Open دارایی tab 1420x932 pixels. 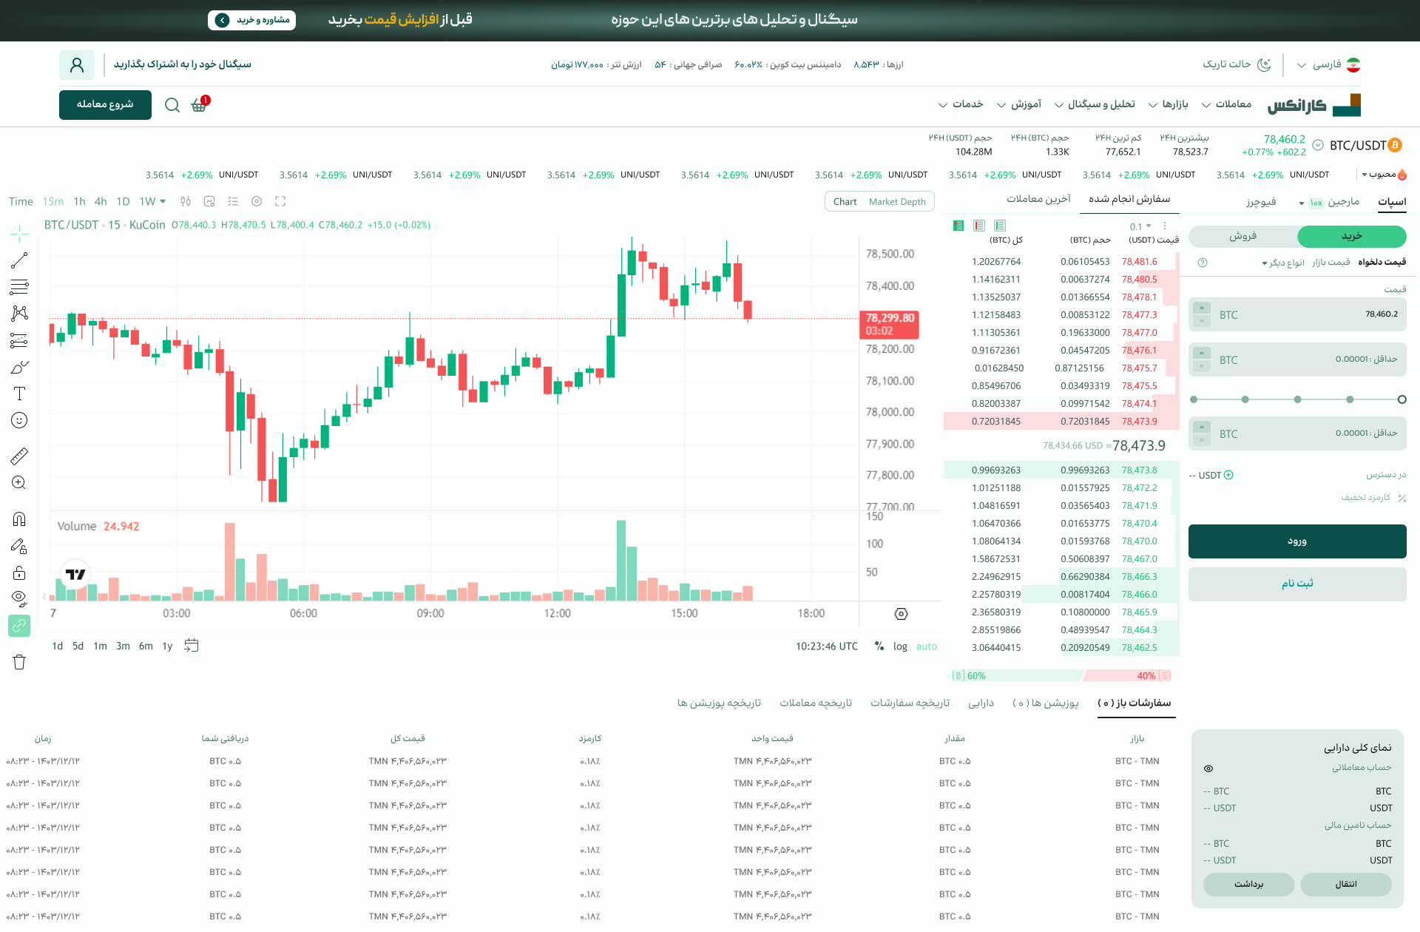[x=981, y=703]
